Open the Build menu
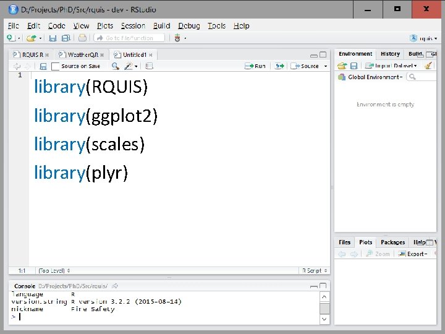 [x=161, y=26]
